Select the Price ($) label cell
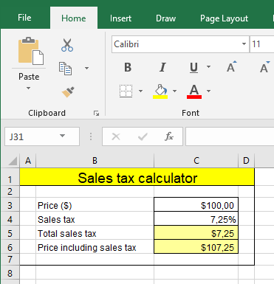Screen dimensions: 274x284 95,205
